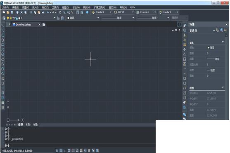230x153 pixels.
Task: Open the lineweight control dropdown
Action: 168,18
